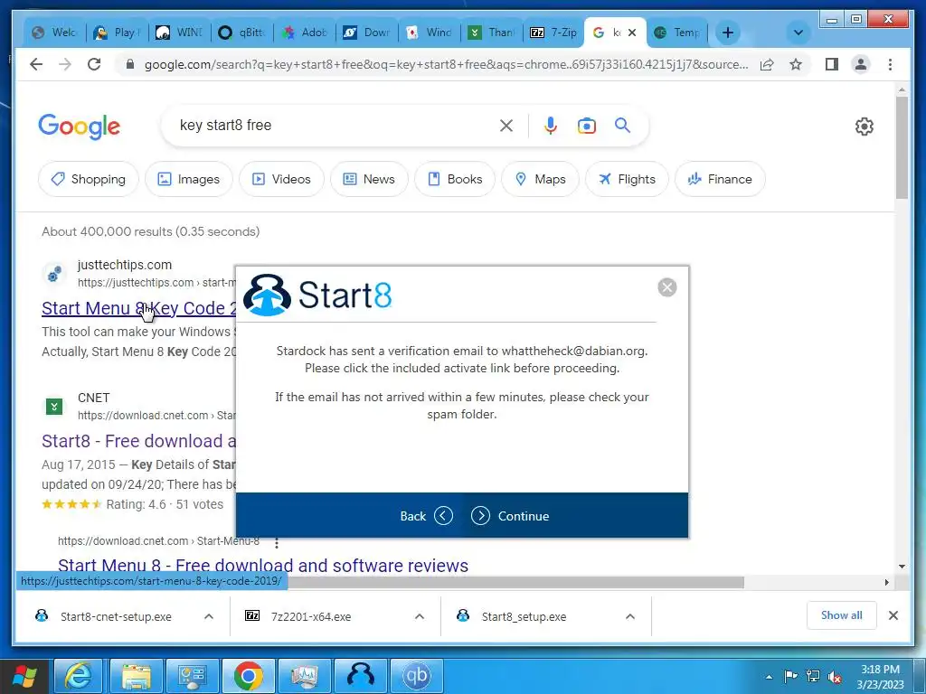The image size is (926, 694).
Task: Go back using the browser back arrow
Action: (x=36, y=64)
